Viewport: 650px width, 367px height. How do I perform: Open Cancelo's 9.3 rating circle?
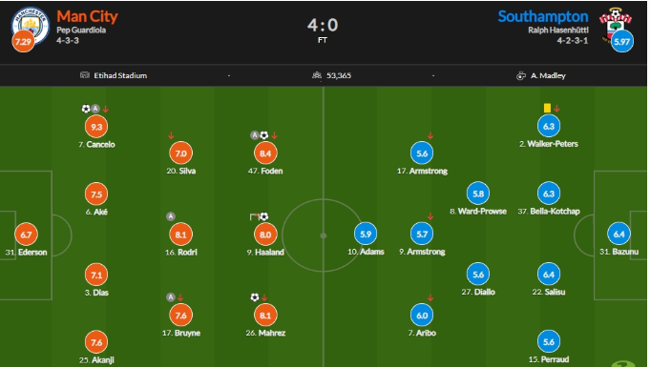pos(96,127)
